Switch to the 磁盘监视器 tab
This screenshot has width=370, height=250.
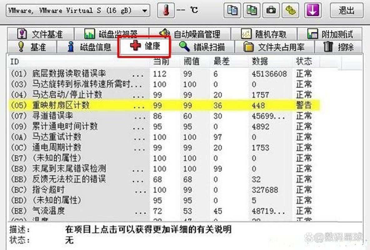[x=111, y=34]
